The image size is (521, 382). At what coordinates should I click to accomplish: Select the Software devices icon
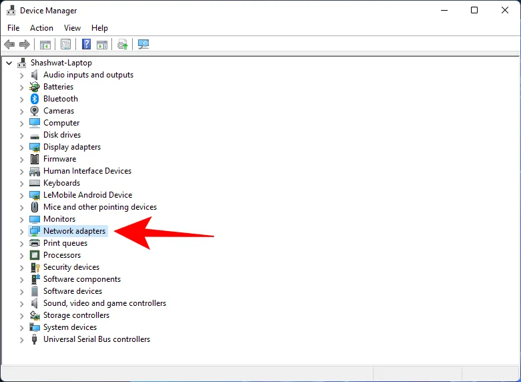pos(35,291)
